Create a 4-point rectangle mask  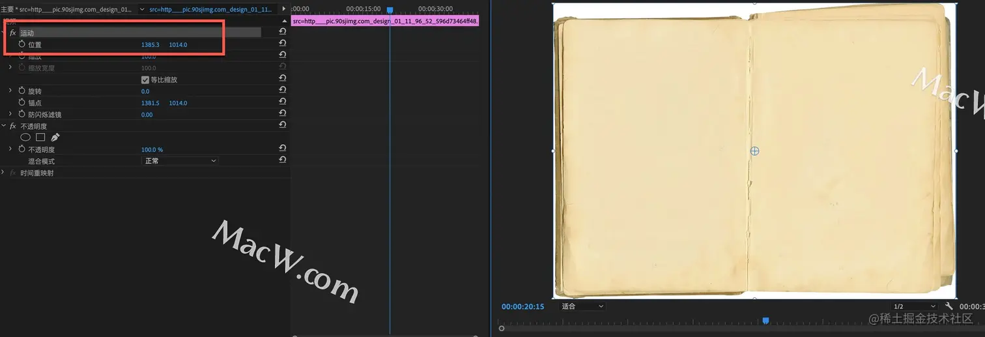40,138
